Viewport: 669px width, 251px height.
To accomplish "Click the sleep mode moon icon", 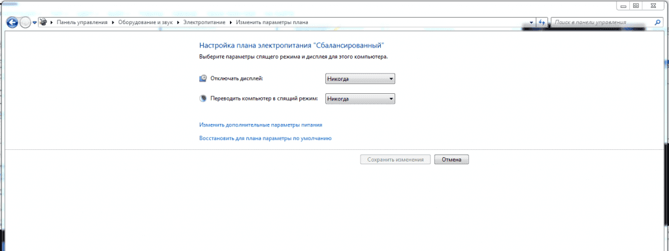I will coord(203,98).
